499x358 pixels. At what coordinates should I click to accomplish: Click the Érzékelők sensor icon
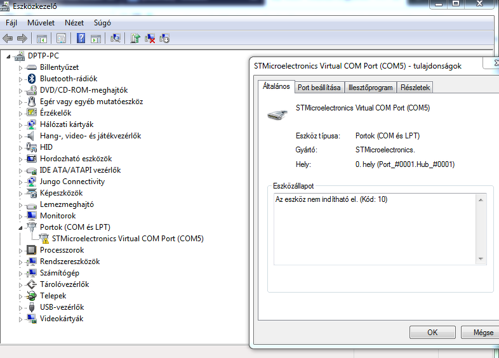[32, 112]
